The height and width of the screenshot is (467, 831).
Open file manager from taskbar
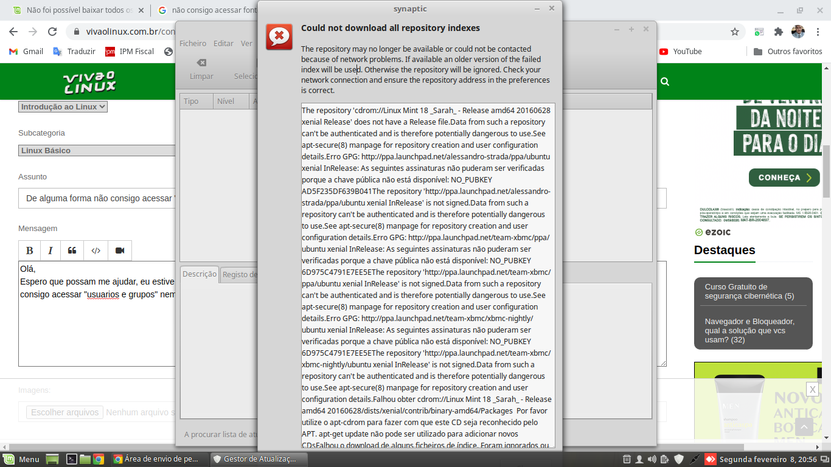pyautogui.click(x=85, y=459)
